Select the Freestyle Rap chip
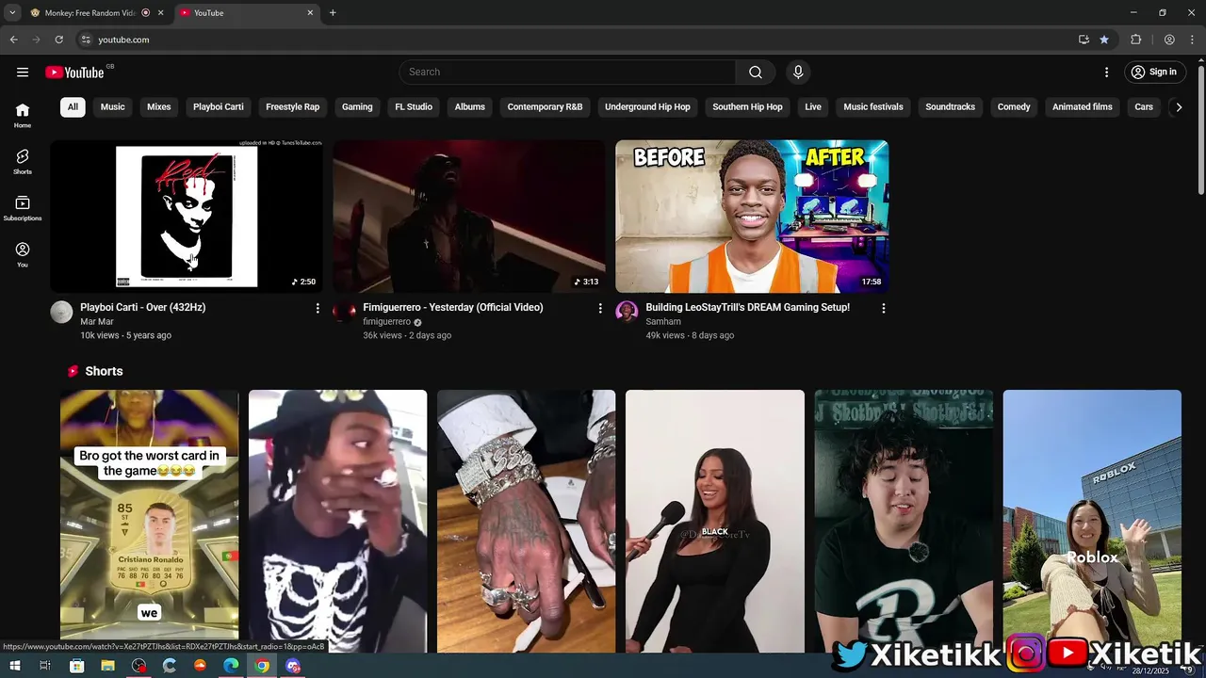Screen dimensions: 1206x678 293,107
